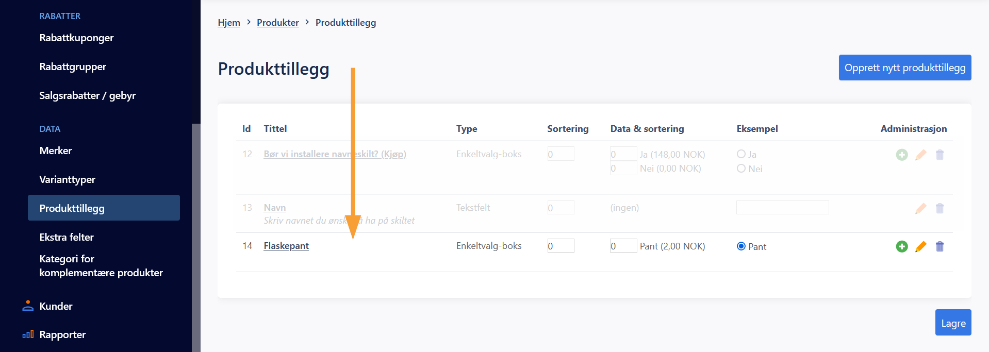
Task: Click Opprett nytt produkttillegg button
Action: [905, 68]
